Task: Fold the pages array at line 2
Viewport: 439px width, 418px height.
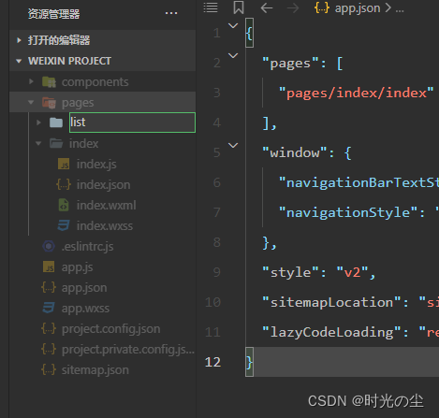Action: click(x=233, y=55)
